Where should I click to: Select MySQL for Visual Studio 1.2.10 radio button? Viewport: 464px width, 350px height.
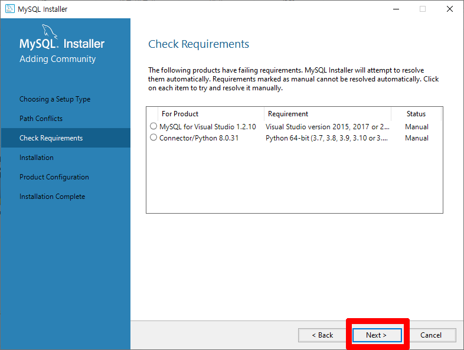153,126
